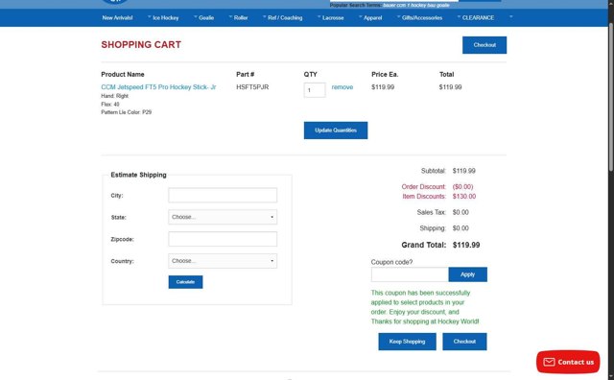Click the City input field
Screen dimensions: 614x380
(223, 195)
